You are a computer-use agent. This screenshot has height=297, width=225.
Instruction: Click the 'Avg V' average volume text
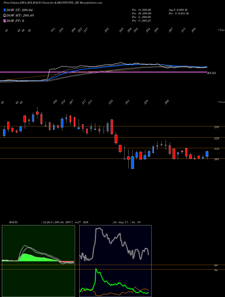click(178, 9)
